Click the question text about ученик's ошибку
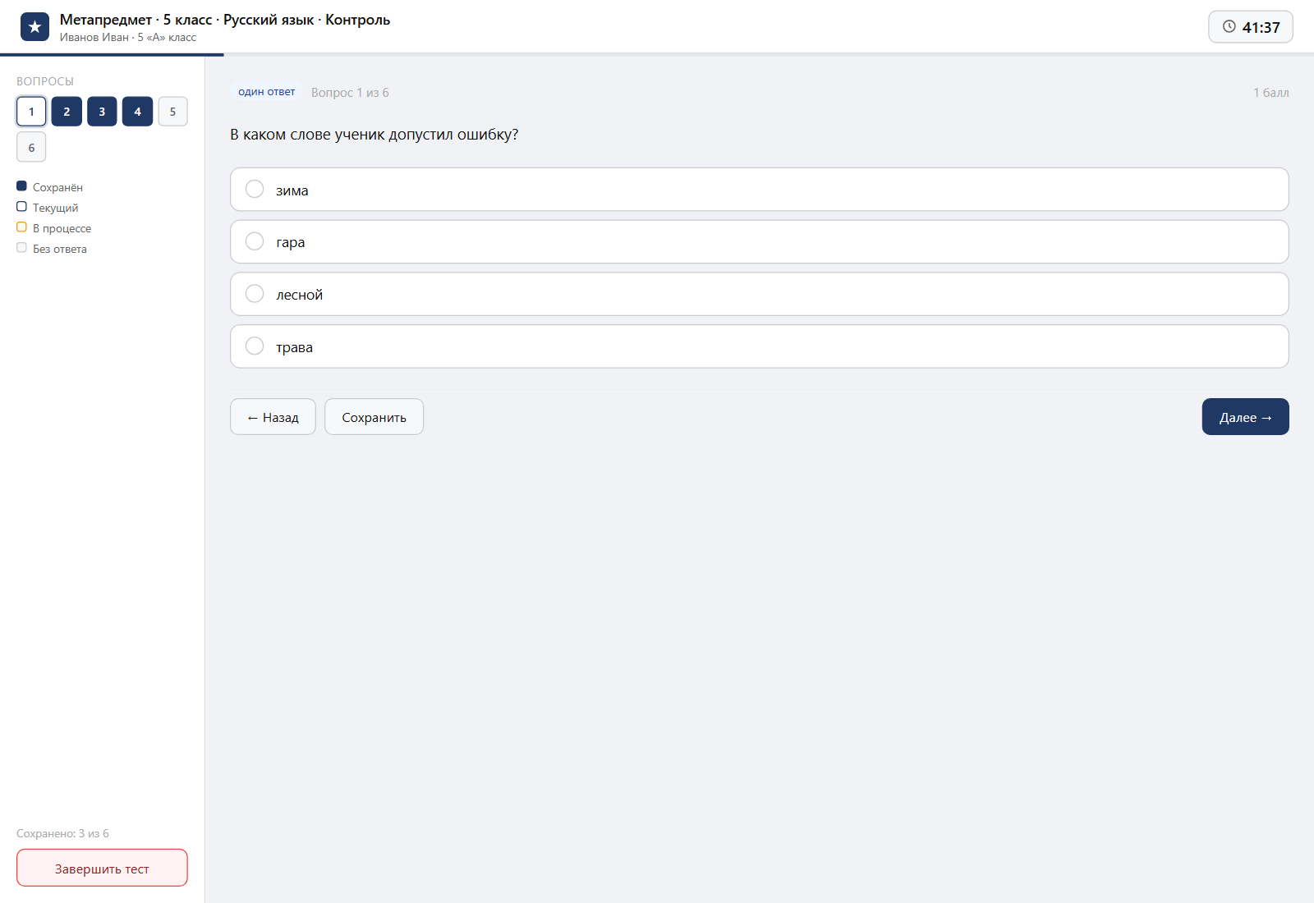 point(374,135)
